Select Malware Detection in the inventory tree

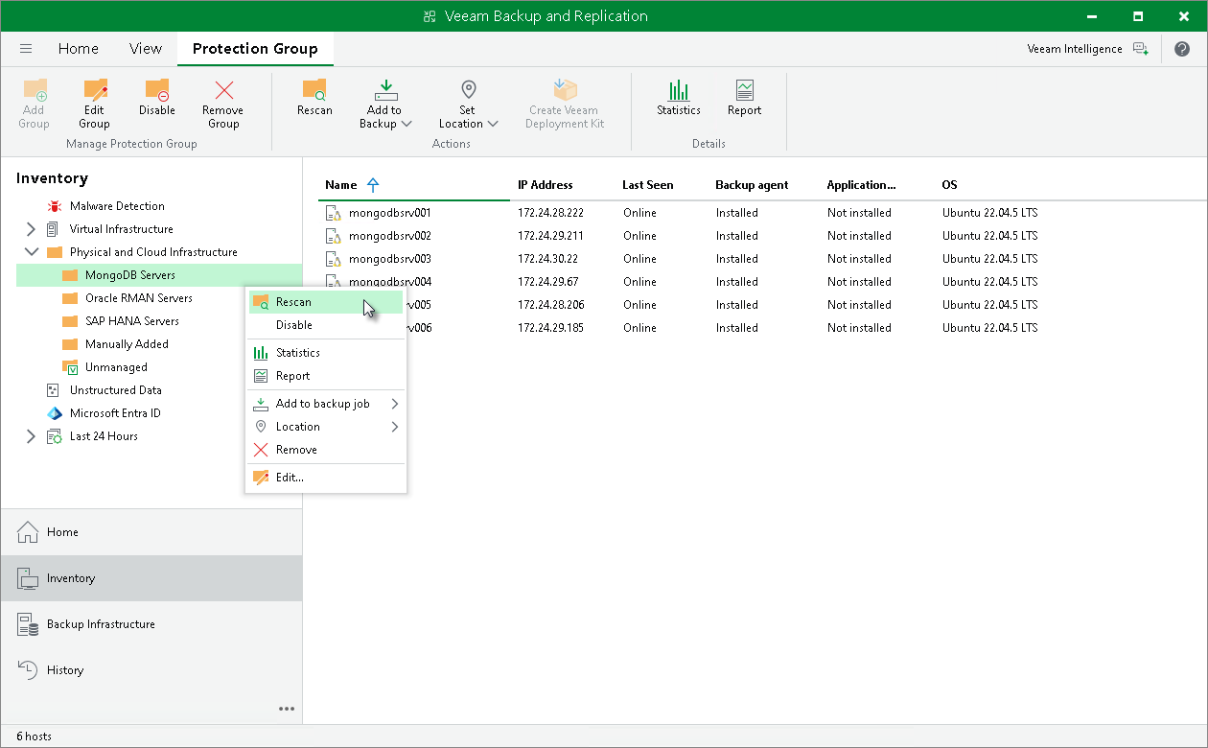click(117, 206)
